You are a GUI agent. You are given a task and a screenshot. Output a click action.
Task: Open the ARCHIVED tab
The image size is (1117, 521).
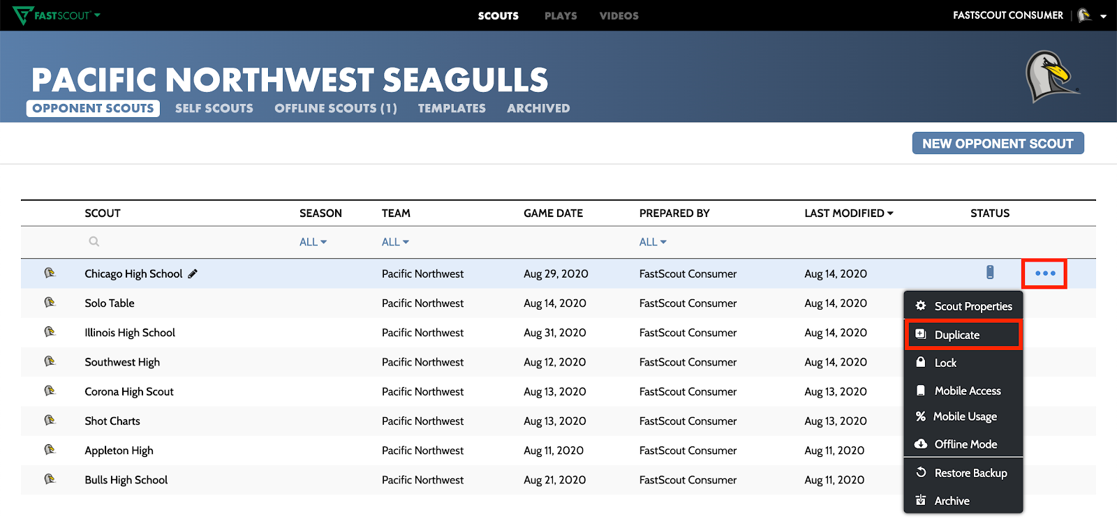(538, 108)
